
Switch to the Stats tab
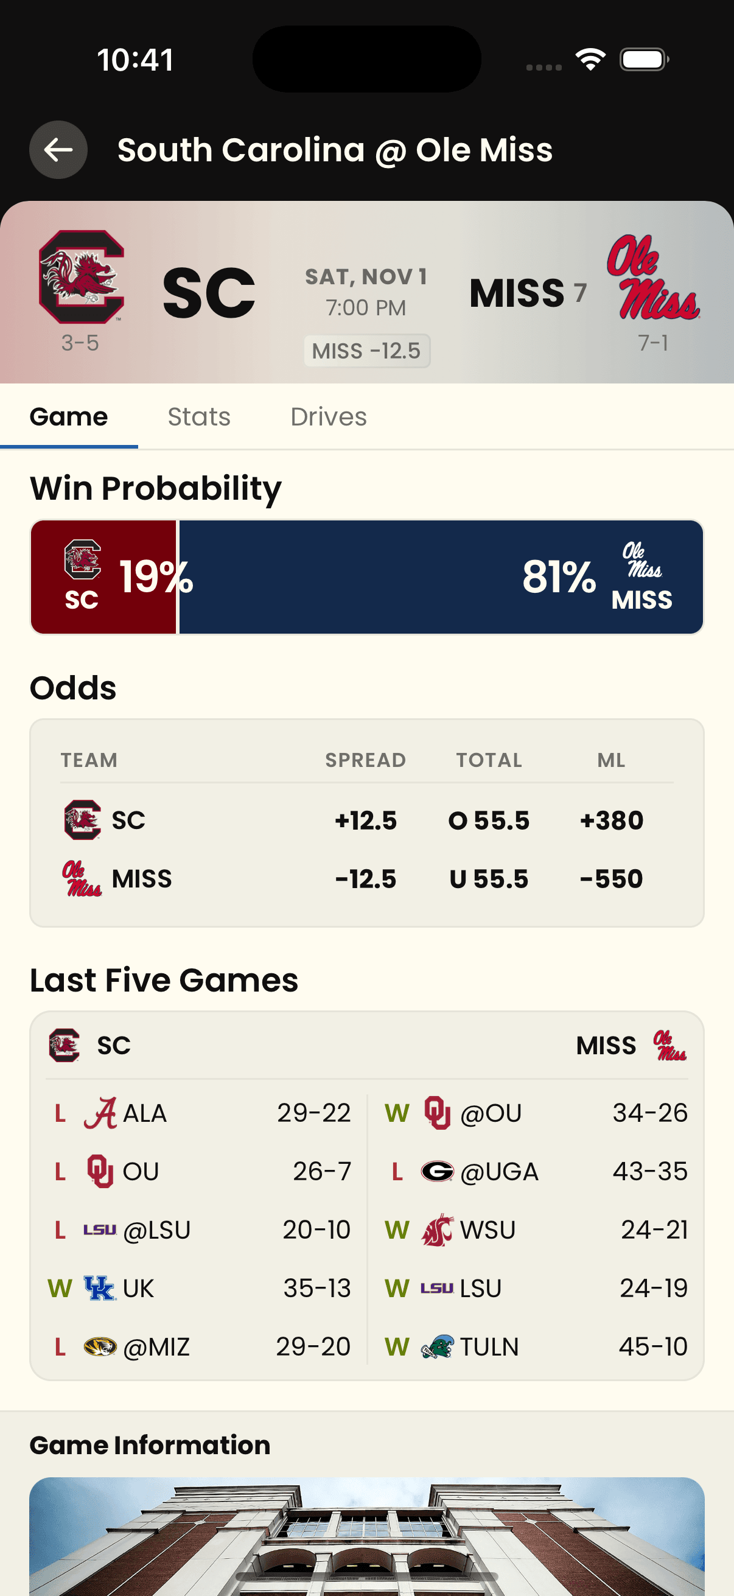[x=199, y=417]
